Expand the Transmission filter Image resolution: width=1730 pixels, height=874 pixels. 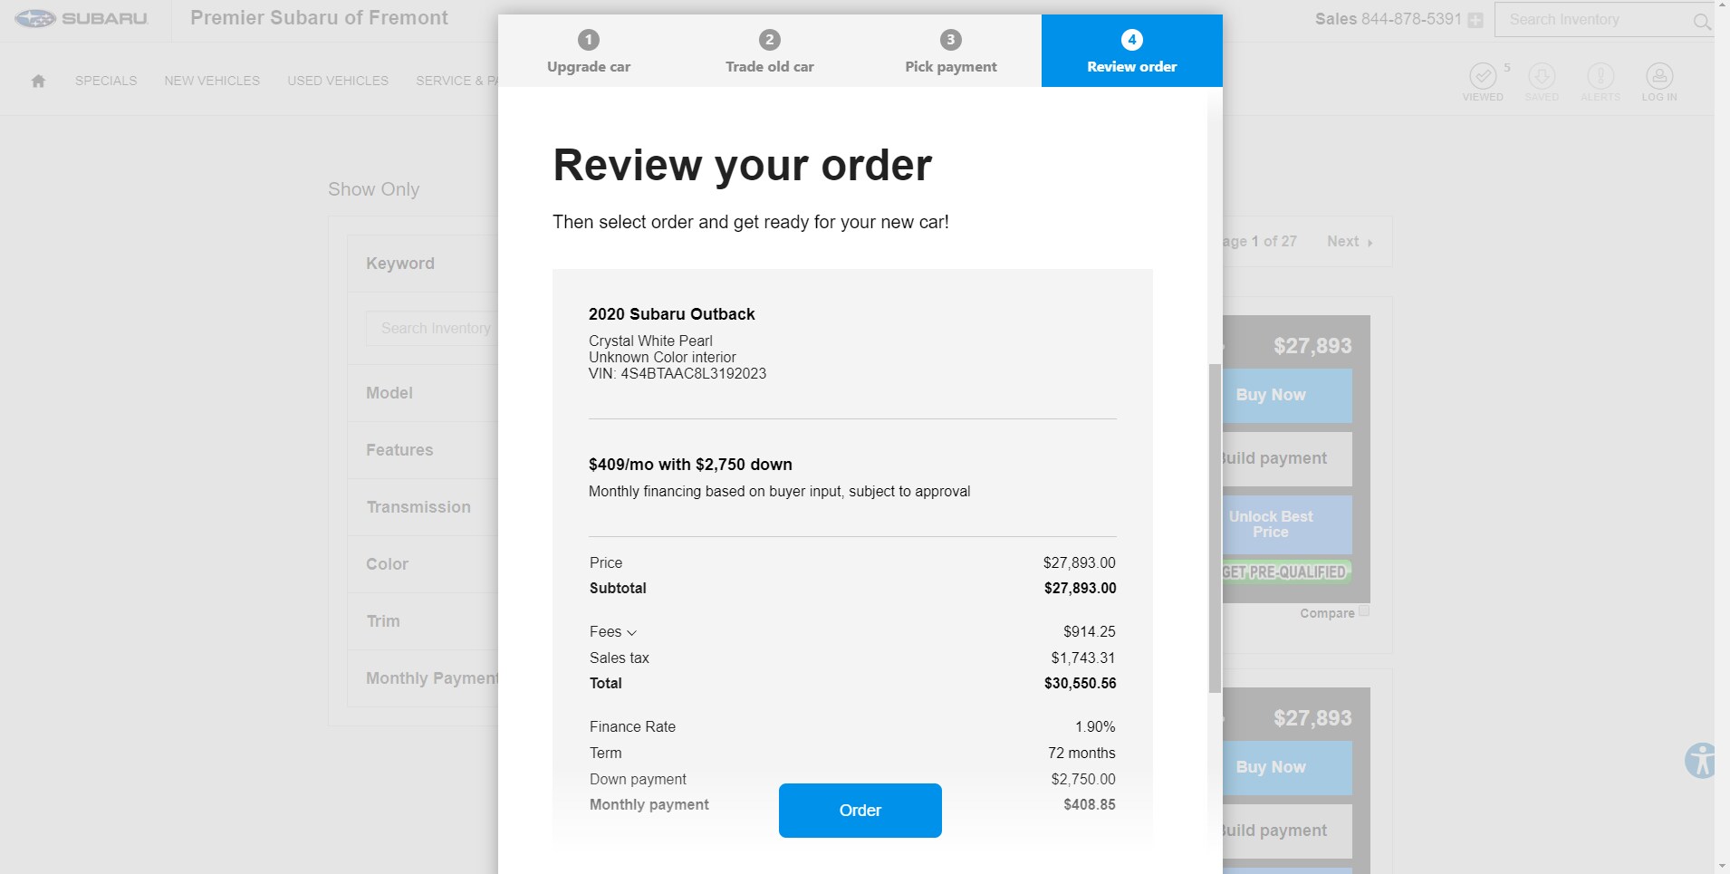[423, 507]
